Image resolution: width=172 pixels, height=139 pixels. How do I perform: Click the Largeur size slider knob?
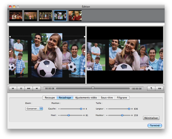pyautogui.click(x=129, y=109)
